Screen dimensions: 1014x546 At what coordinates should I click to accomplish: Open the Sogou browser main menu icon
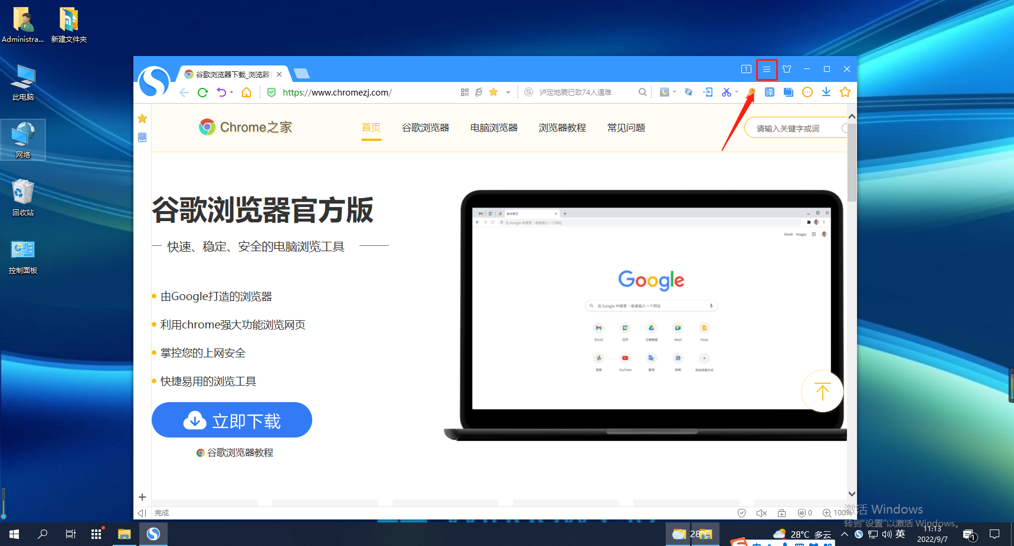[767, 70]
